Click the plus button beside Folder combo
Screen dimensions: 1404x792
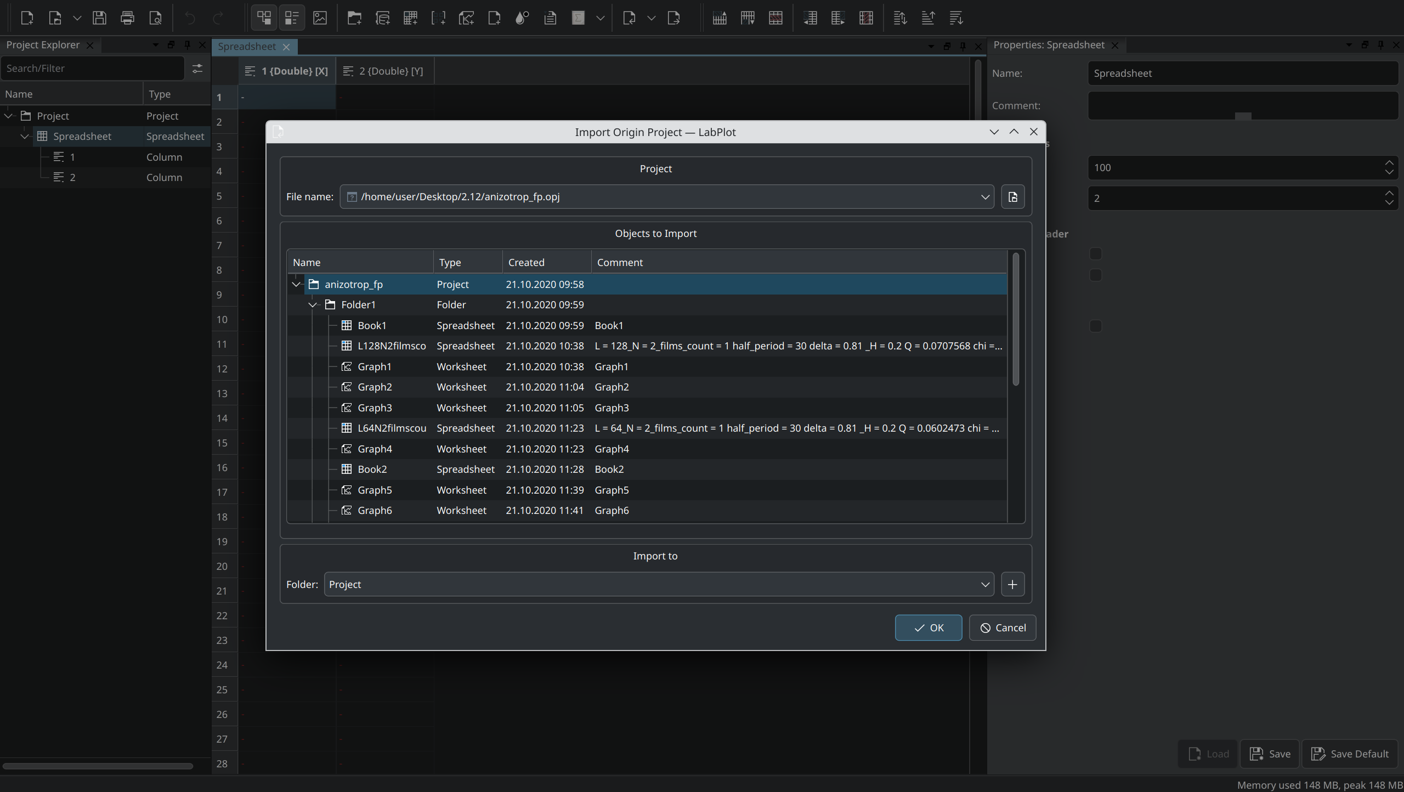[x=1012, y=585]
